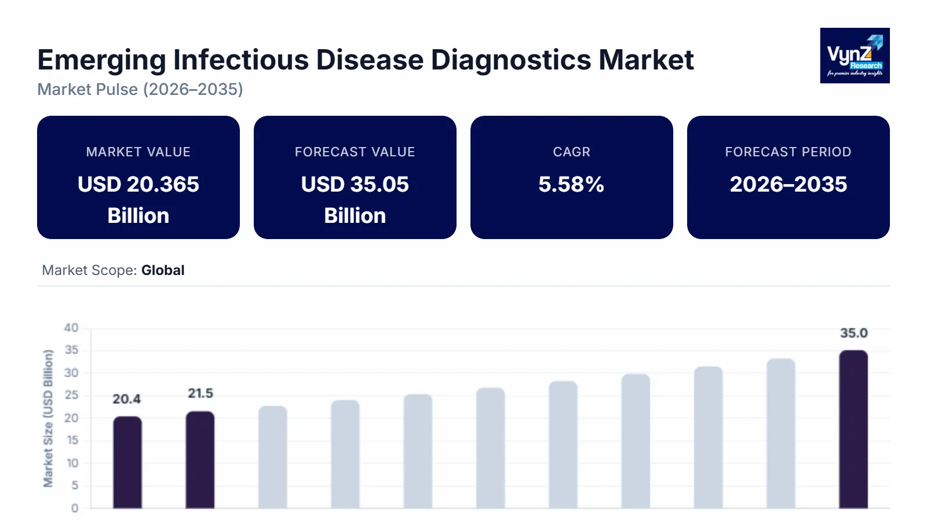Select the Market Value card
Screen dimensions: 927x521
(138, 177)
